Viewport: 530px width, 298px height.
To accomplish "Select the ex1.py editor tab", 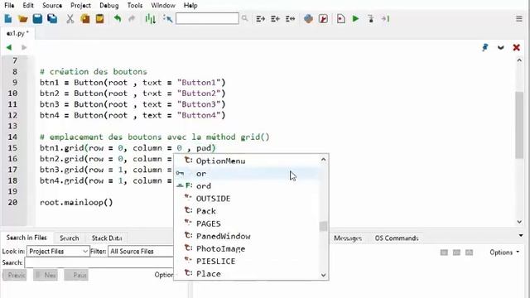I will click(x=17, y=33).
